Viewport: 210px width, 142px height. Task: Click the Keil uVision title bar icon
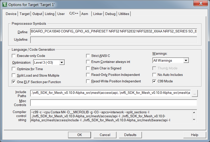tap(5, 4)
